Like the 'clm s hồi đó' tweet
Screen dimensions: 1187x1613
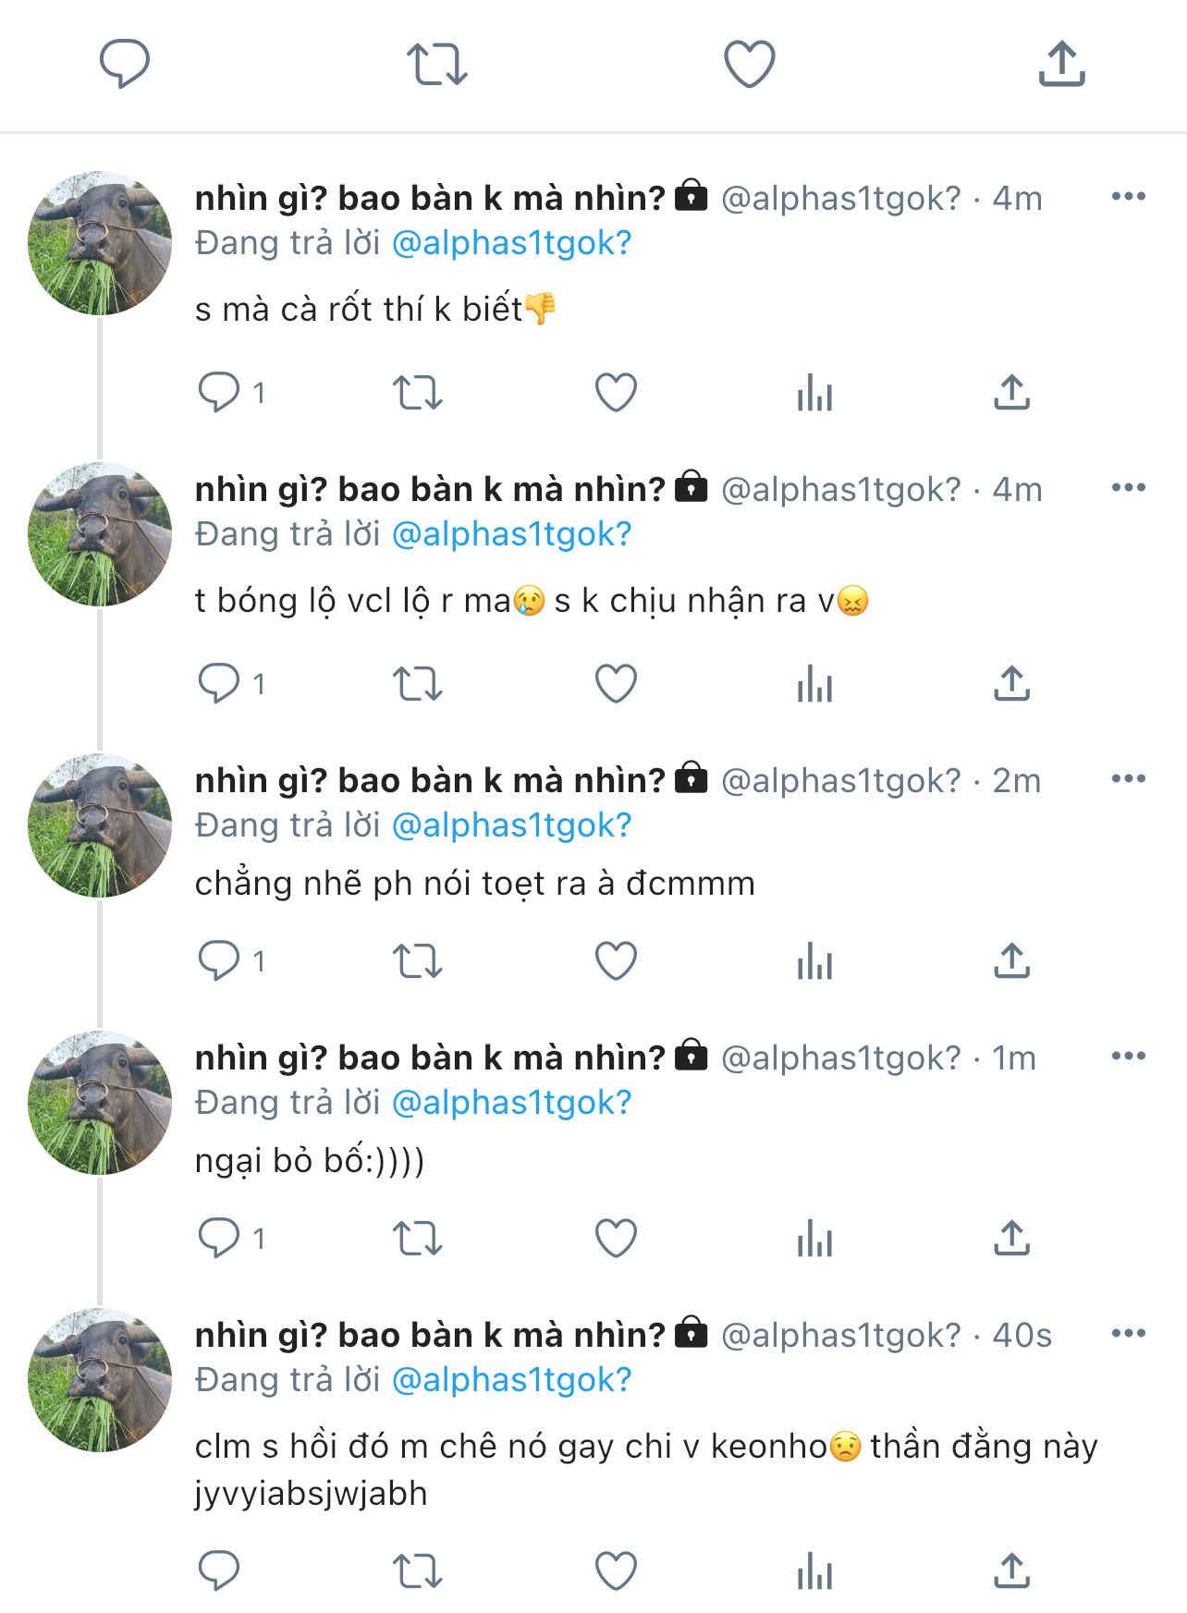pyautogui.click(x=616, y=1570)
